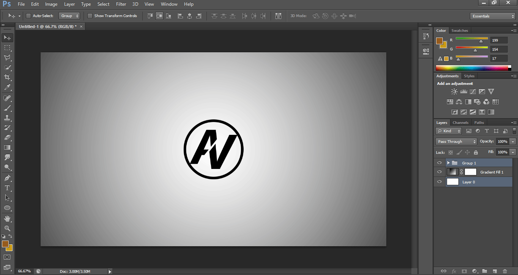Open the Curves adjustment icon
Screen dimensions: 518x275
pos(472,91)
